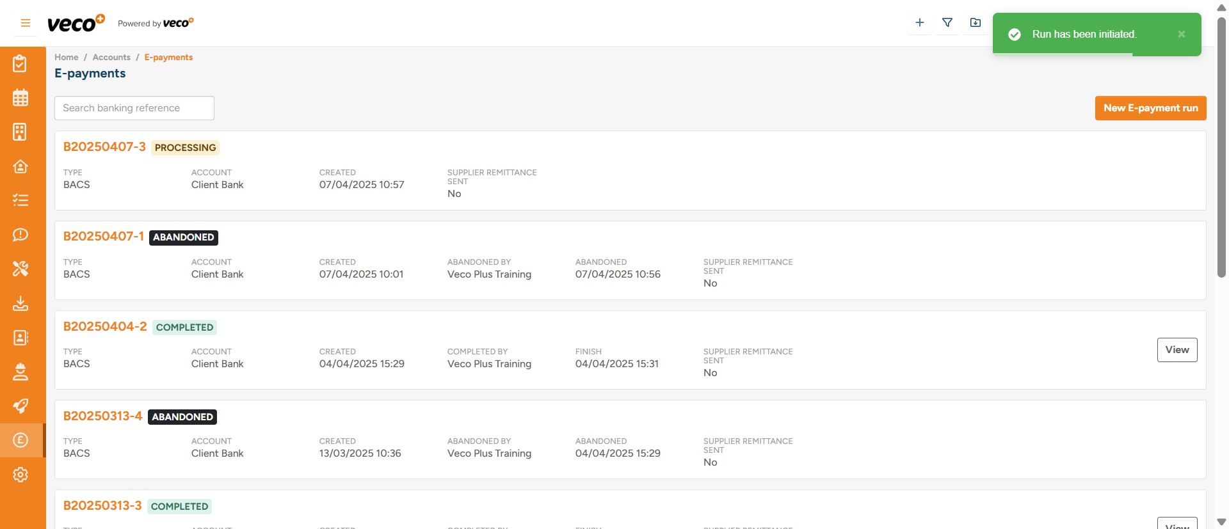Click the folder download icon in header
The height and width of the screenshot is (529, 1229).
(976, 23)
